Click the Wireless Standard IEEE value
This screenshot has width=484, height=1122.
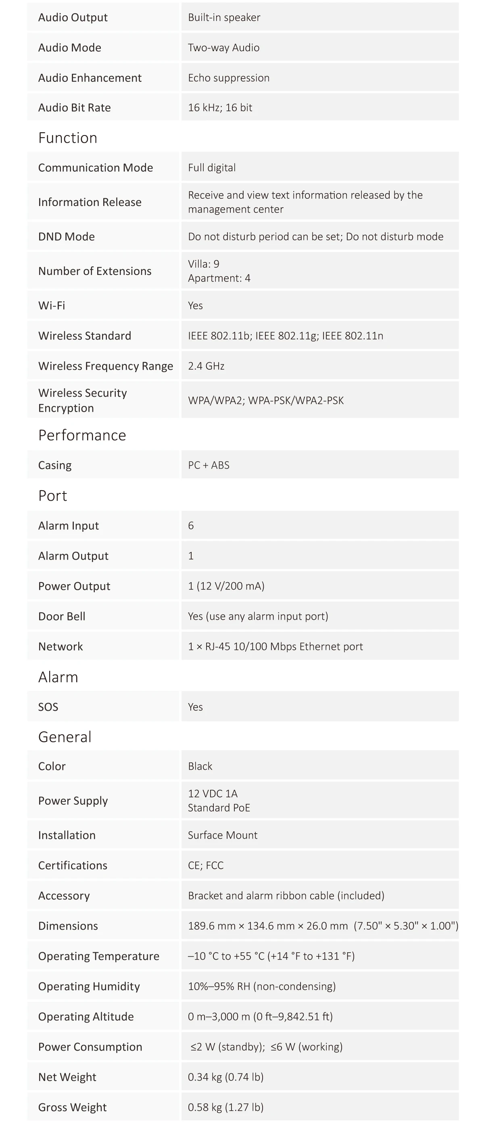click(x=285, y=336)
